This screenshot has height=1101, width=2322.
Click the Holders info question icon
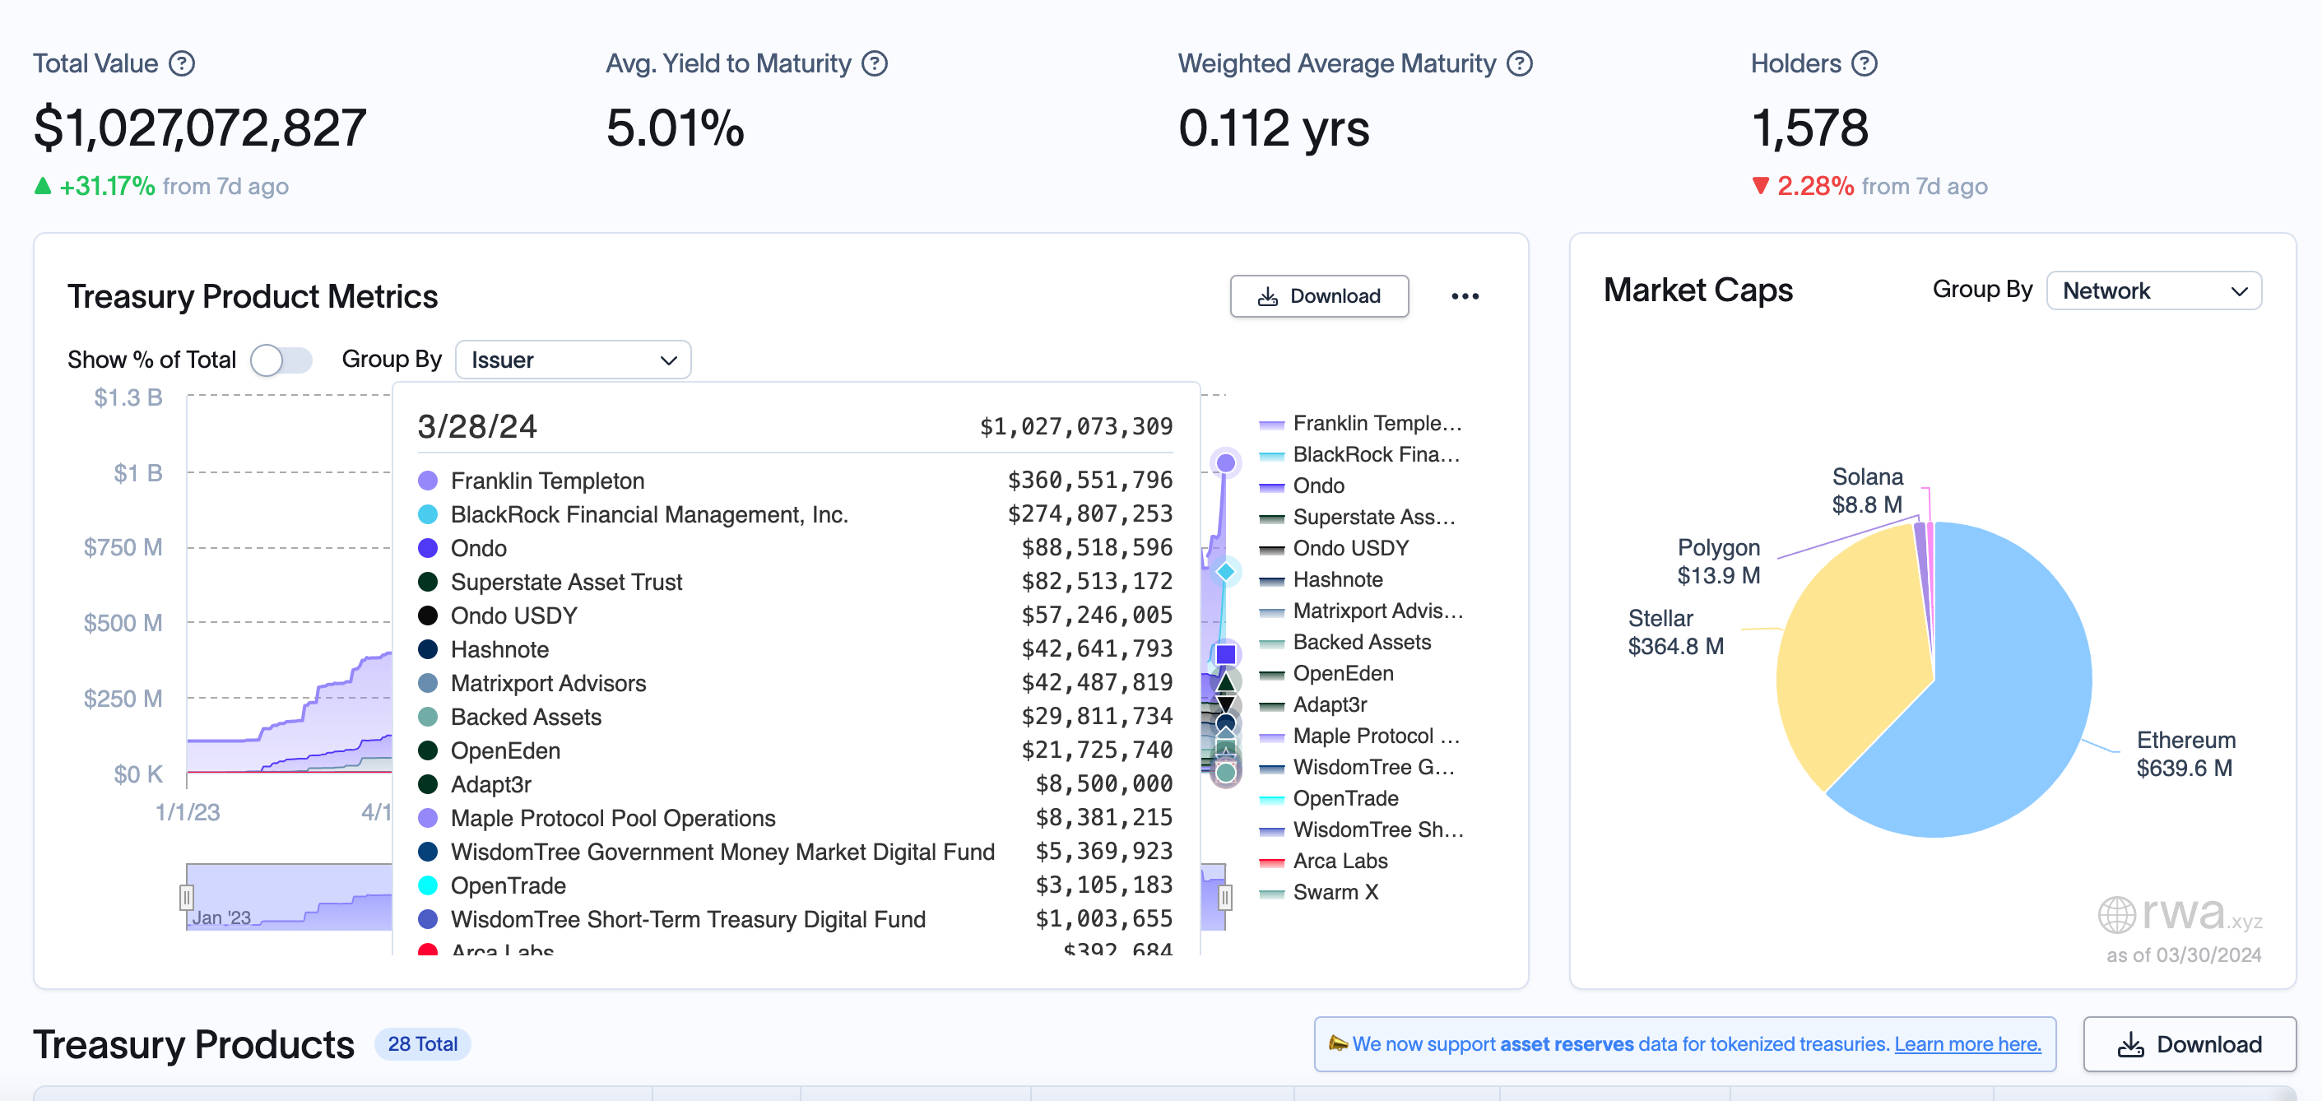click(x=1863, y=64)
